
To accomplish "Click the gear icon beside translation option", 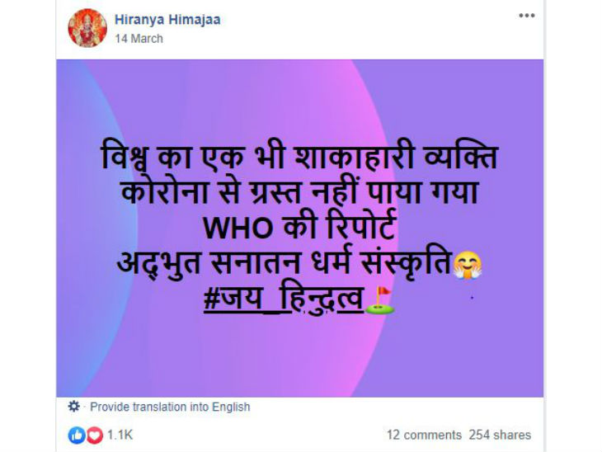I will pos(73,407).
